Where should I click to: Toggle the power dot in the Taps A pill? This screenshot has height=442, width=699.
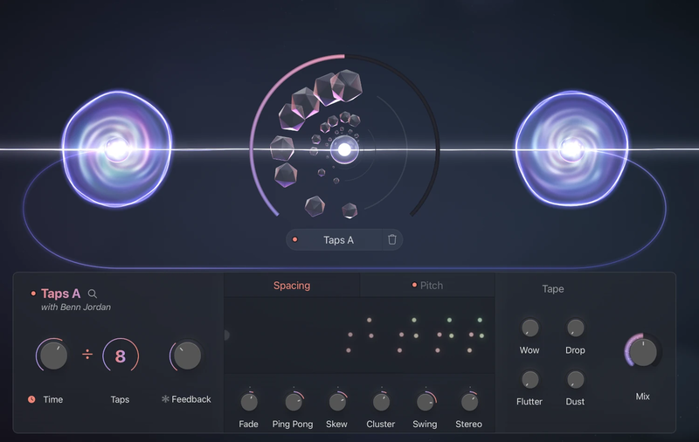295,239
